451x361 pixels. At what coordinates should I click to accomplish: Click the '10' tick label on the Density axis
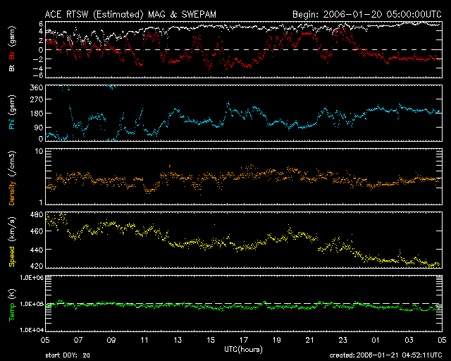(39, 152)
